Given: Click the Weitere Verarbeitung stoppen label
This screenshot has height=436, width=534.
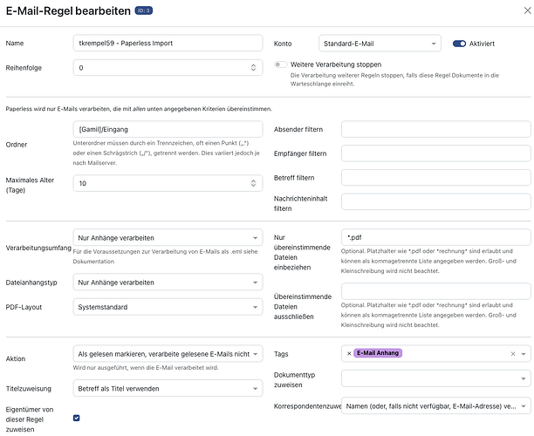Looking at the screenshot, I should click(x=336, y=65).
